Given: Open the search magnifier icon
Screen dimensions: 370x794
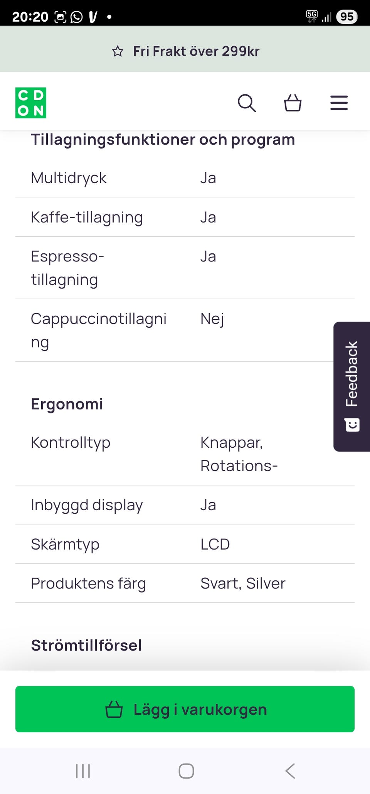Looking at the screenshot, I should (x=247, y=103).
